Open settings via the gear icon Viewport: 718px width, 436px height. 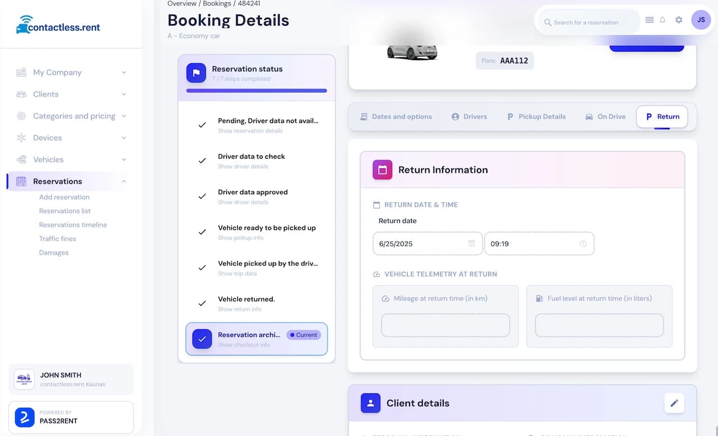(679, 20)
